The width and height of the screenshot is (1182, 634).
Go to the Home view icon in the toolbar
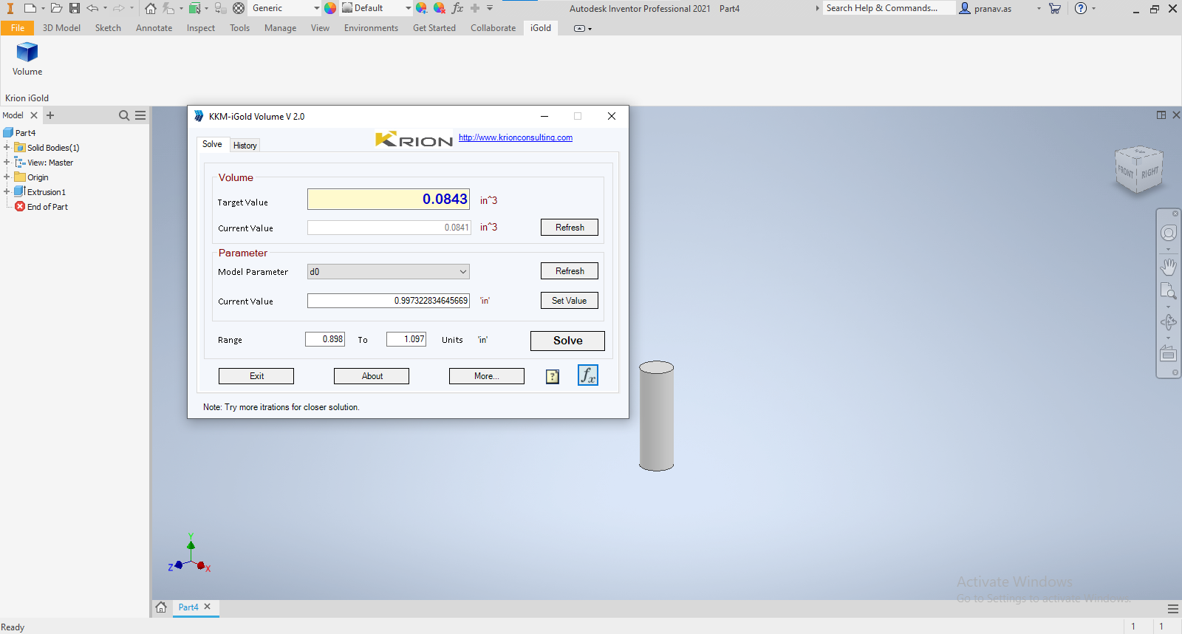pos(151,8)
